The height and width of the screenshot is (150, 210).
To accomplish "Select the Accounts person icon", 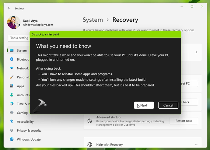I will [12, 95].
